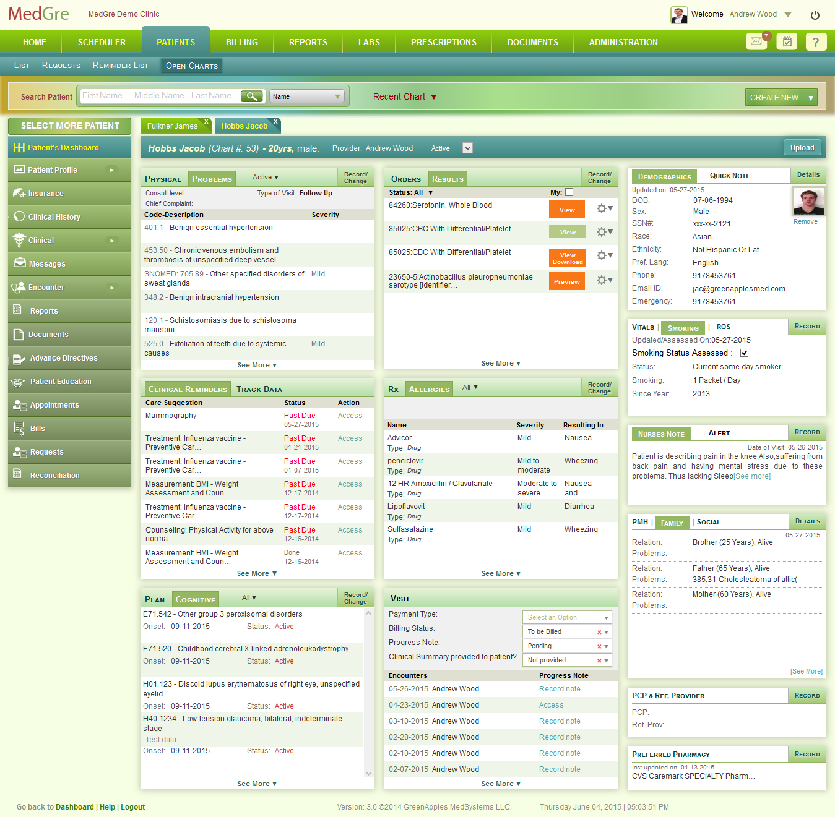The width and height of the screenshot is (835, 817).
Task: Toggle the My orders checkbox
Action: [569, 192]
